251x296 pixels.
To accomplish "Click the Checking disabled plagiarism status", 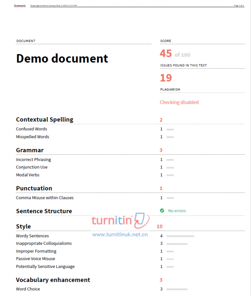I will pyautogui.click(x=179, y=102).
